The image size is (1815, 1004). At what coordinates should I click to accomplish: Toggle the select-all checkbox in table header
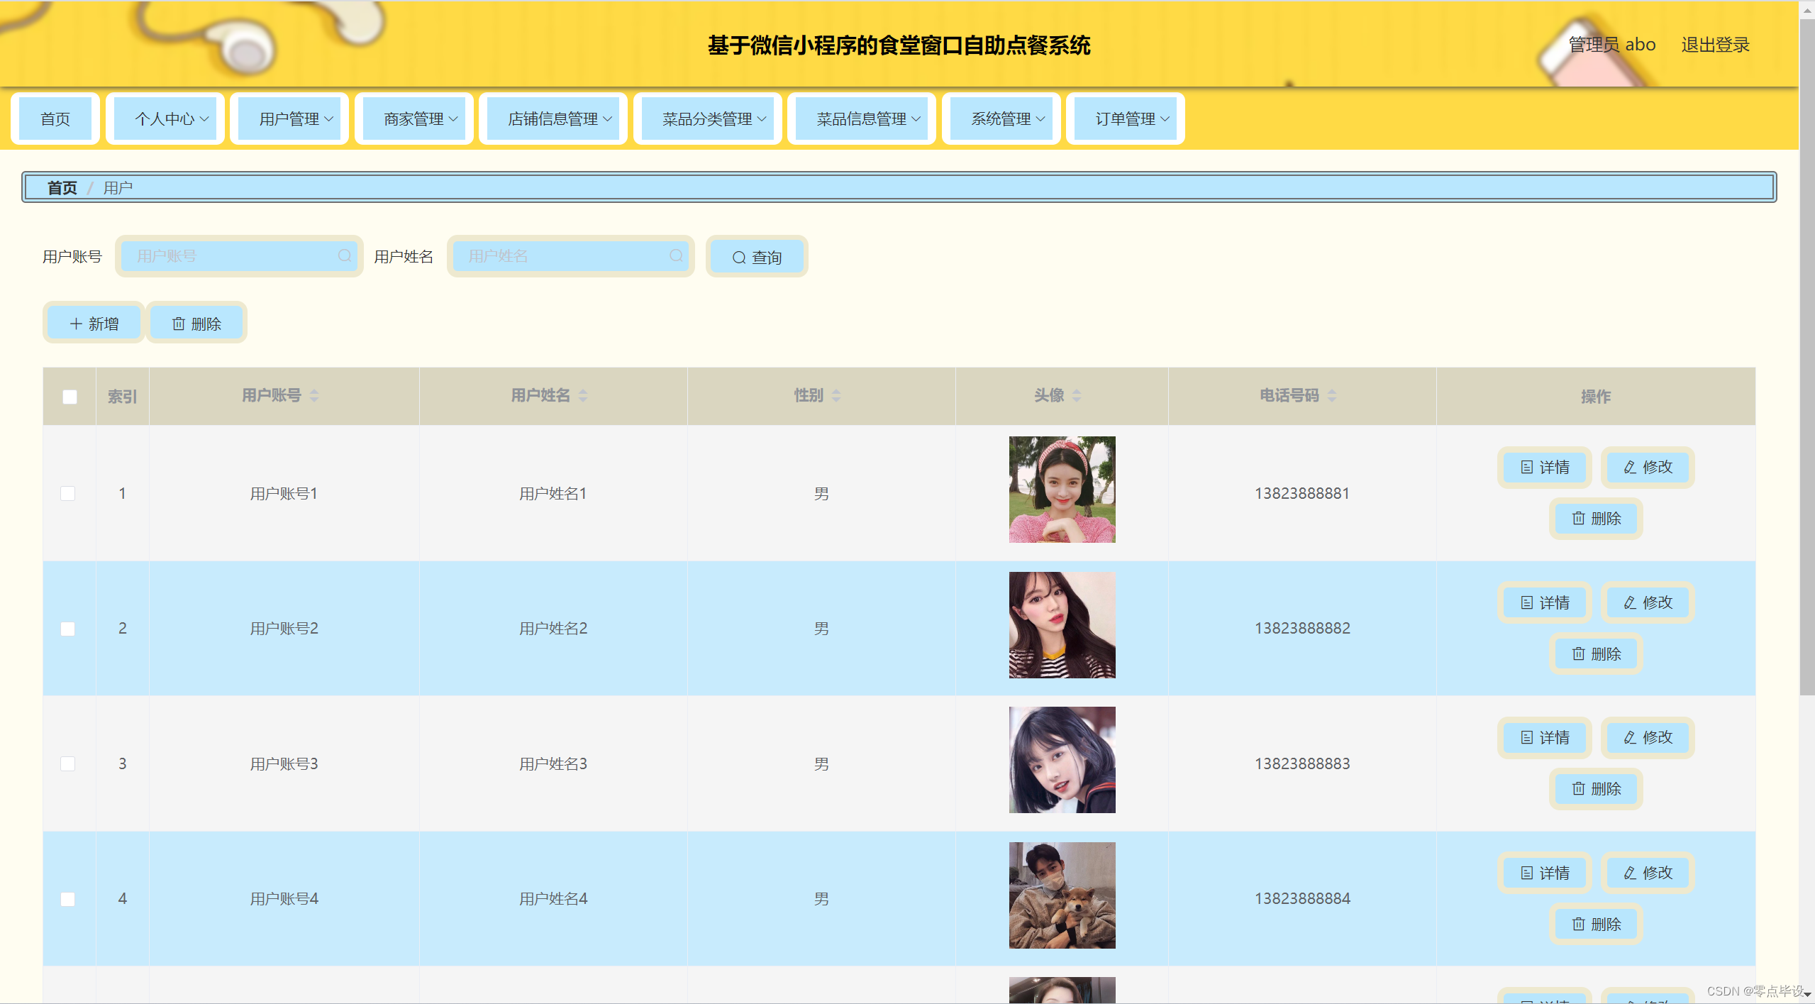coord(70,397)
